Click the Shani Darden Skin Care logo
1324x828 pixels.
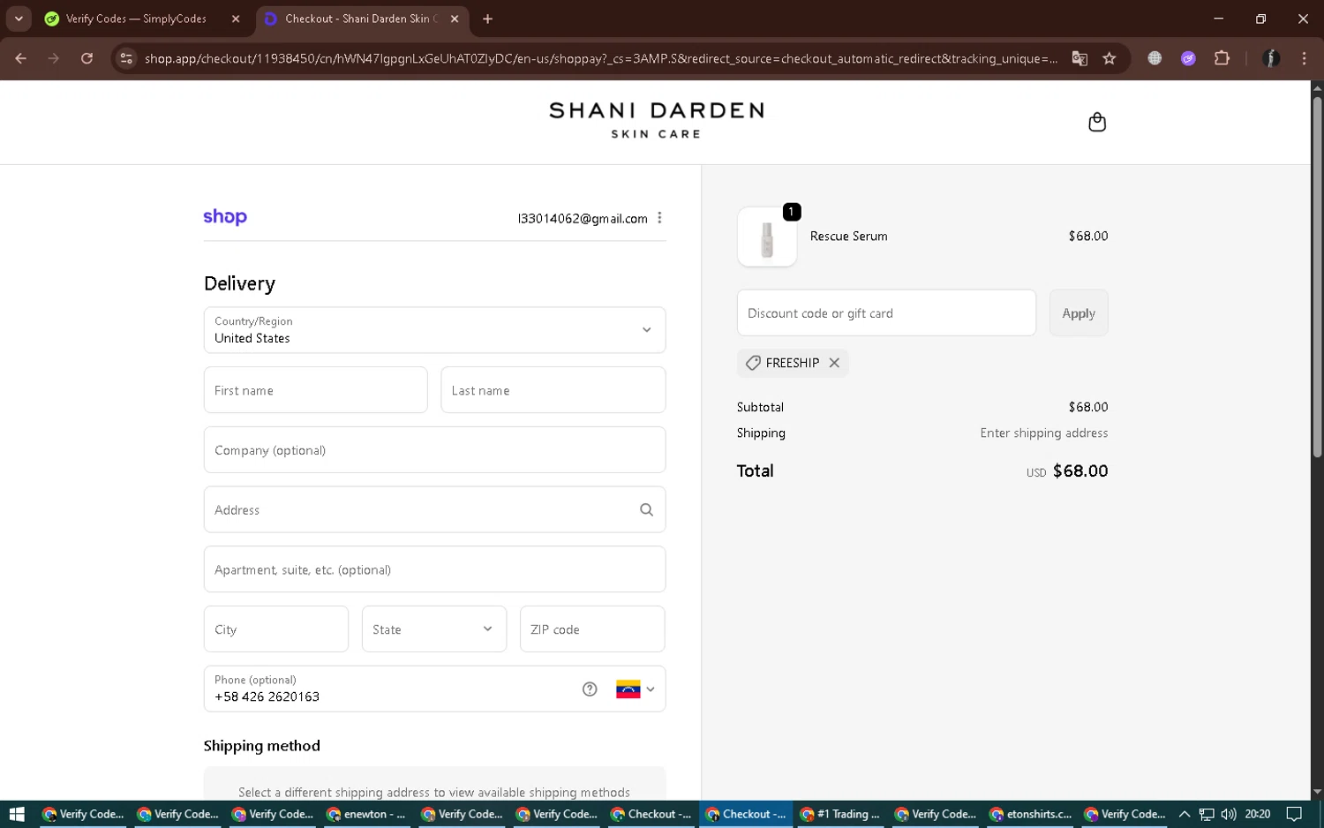656,121
